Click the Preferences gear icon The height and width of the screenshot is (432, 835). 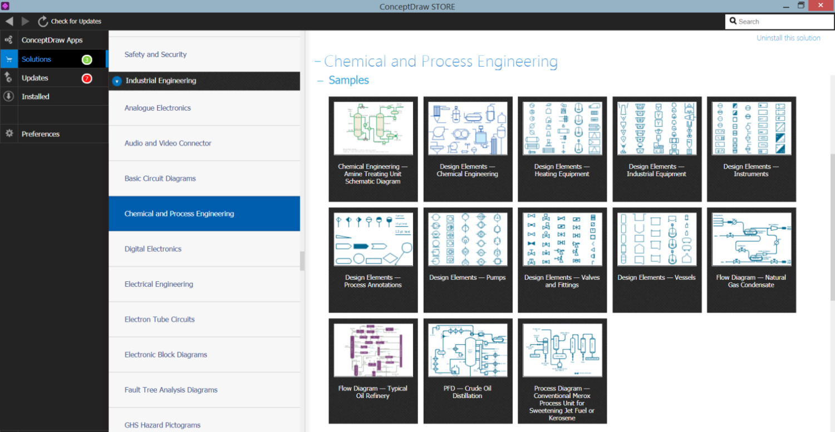8,133
